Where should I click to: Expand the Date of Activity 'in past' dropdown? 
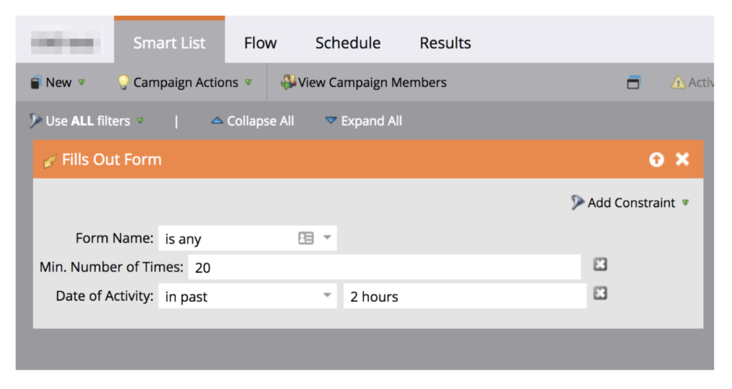tap(327, 295)
